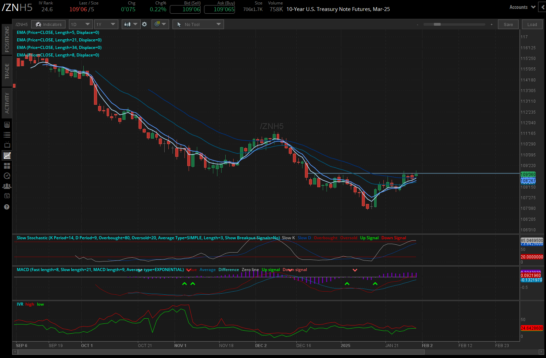Open the people follow-feed icon in sidebar

pyautogui.click(x=7, y=186)
